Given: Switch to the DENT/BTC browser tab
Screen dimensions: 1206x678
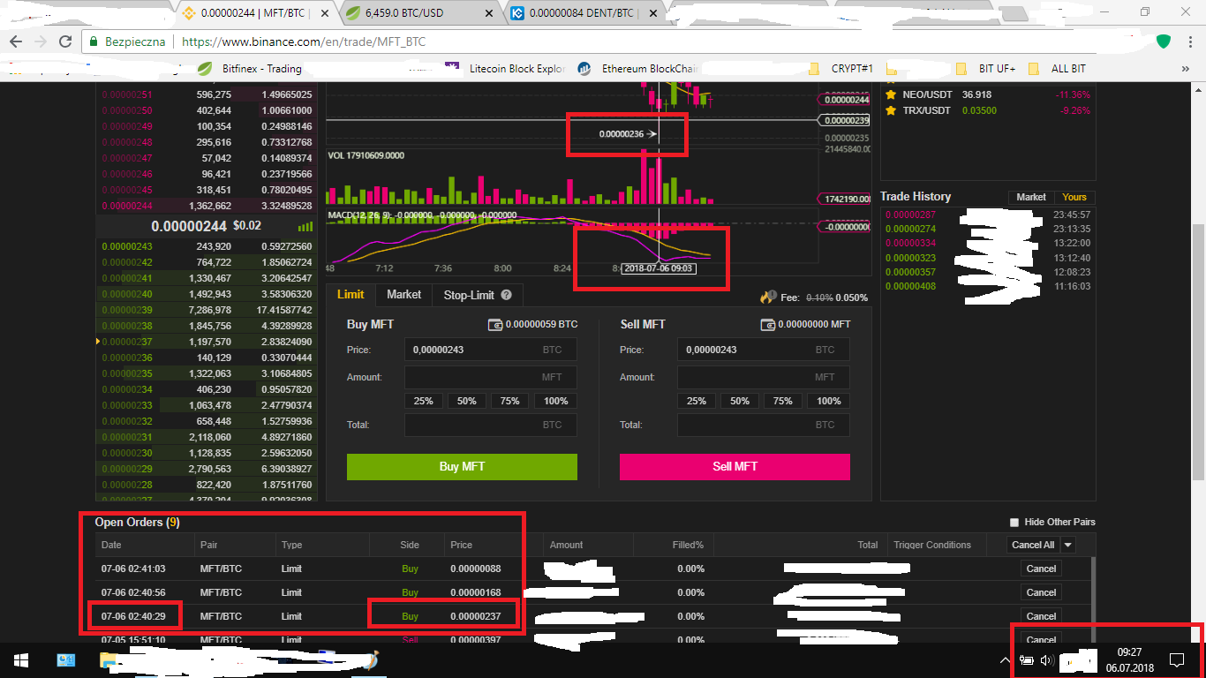Looking at the screenshot, I should tap(583, 13).
